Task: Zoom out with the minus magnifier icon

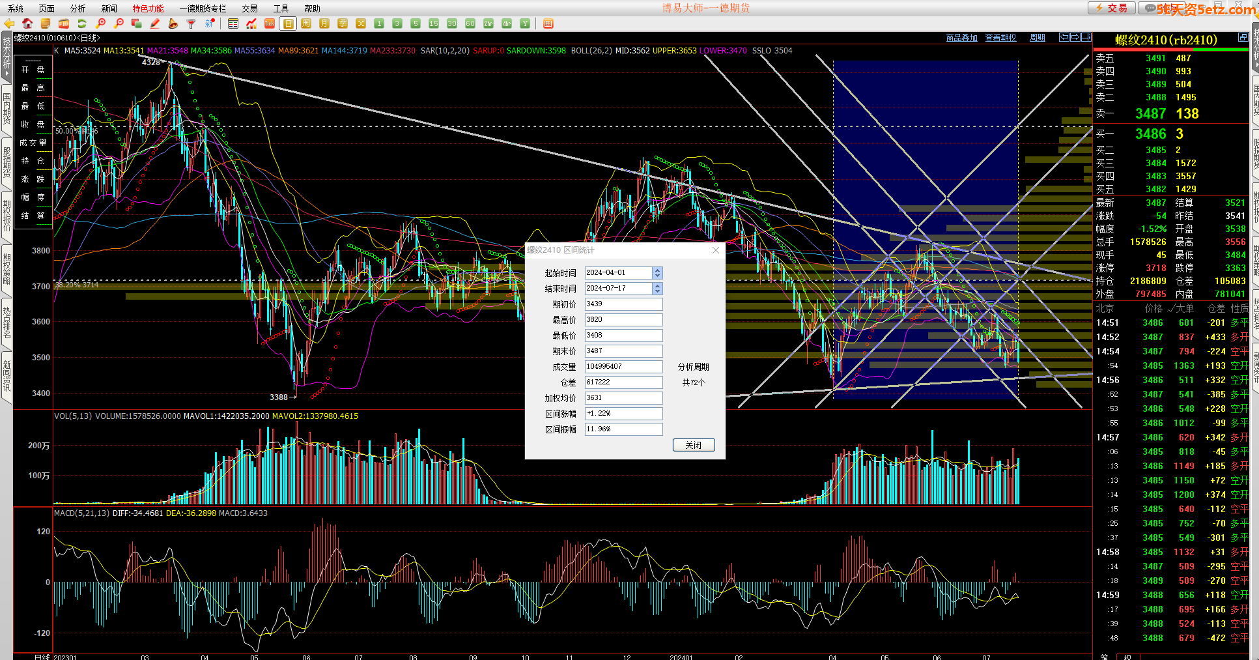Action: [119, 23]
